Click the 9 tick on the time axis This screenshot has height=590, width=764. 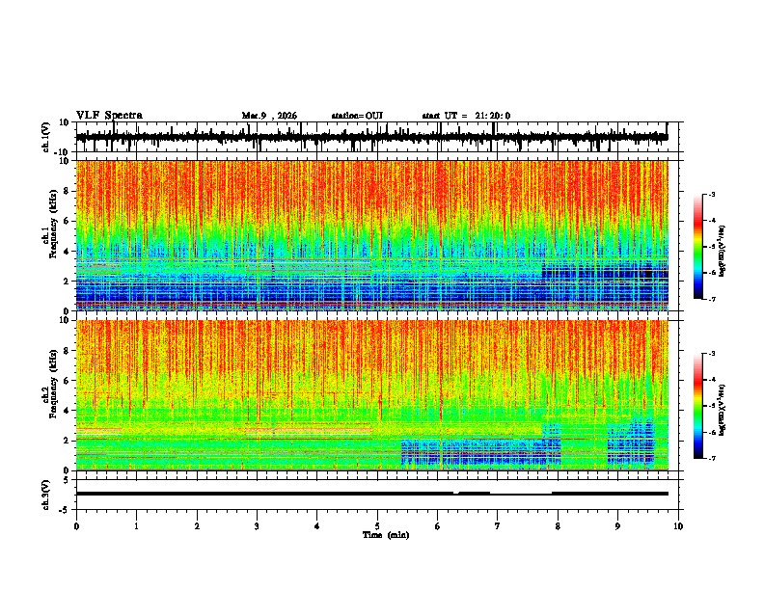tap(617, 526)
